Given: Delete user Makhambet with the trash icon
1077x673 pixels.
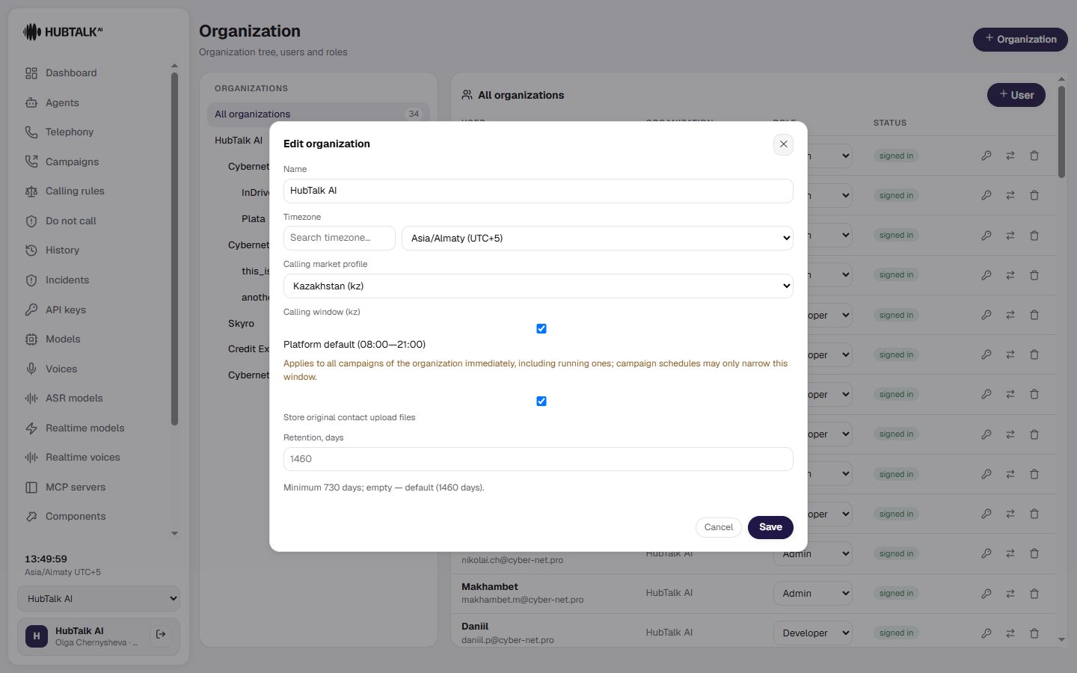Looking at the screenshot, I should click(x=1034, y=593).
